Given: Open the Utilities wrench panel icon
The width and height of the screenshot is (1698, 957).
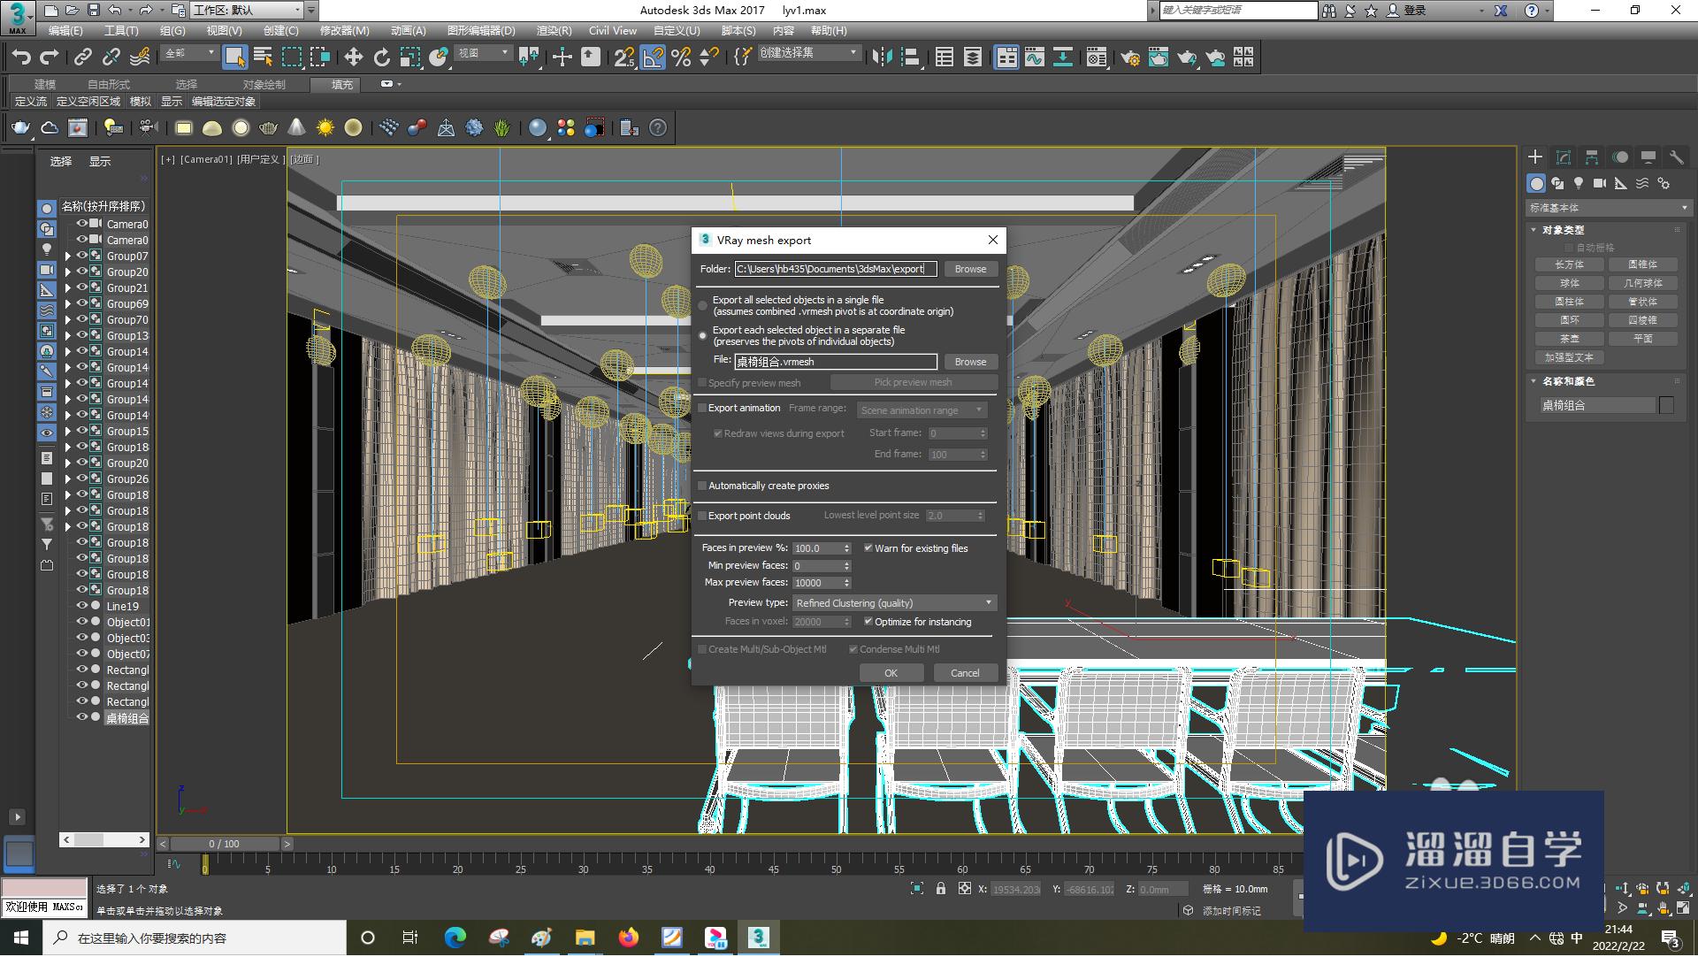Looking at the screenshot, I should (1676, 157).
